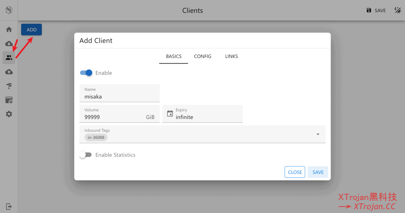The height and width of the screenshot is (213, 405).
Task: Switch to the LINKS tab
Action: tap(231, 56)
